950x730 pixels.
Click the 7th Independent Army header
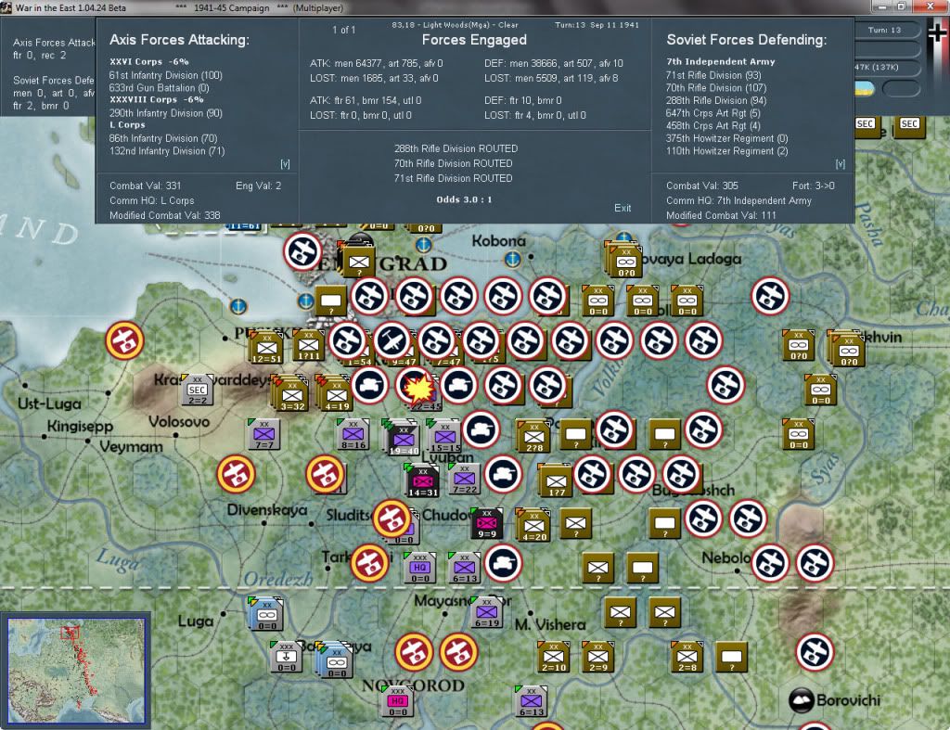pyautogui.click(x=720, y=61)
